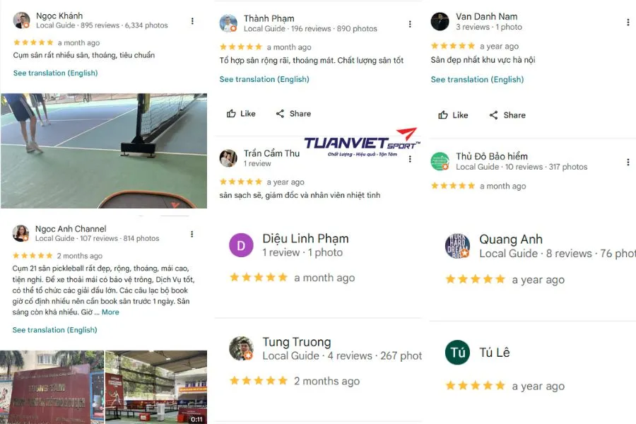The width and height of the screenshot is (636, 424).
Task: Open three-dot menu on Thành Phạm's review
Action: pos(410,24)
